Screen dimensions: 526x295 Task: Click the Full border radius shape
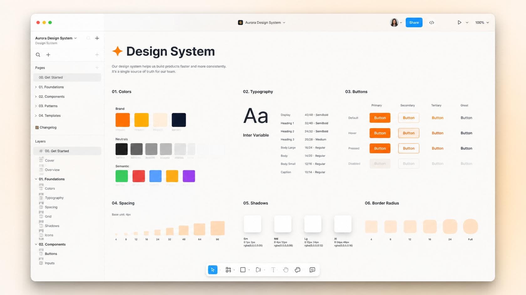click(x=470, y=227)
